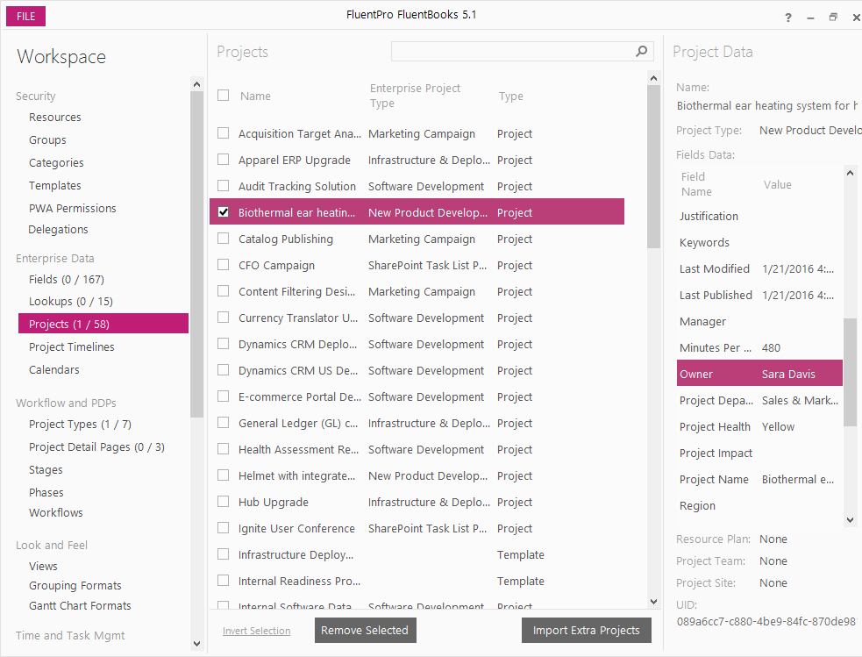Open the Help question mark icon
Viewport: 862px width, 657px height.
[788, 18]
